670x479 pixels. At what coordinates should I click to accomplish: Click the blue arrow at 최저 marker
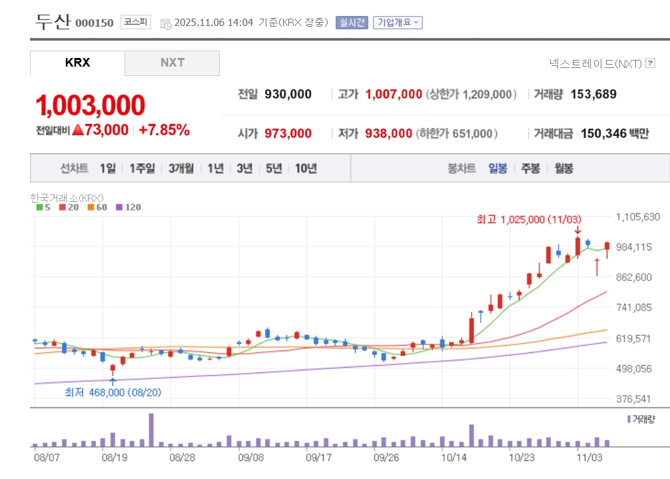(113, 382)
